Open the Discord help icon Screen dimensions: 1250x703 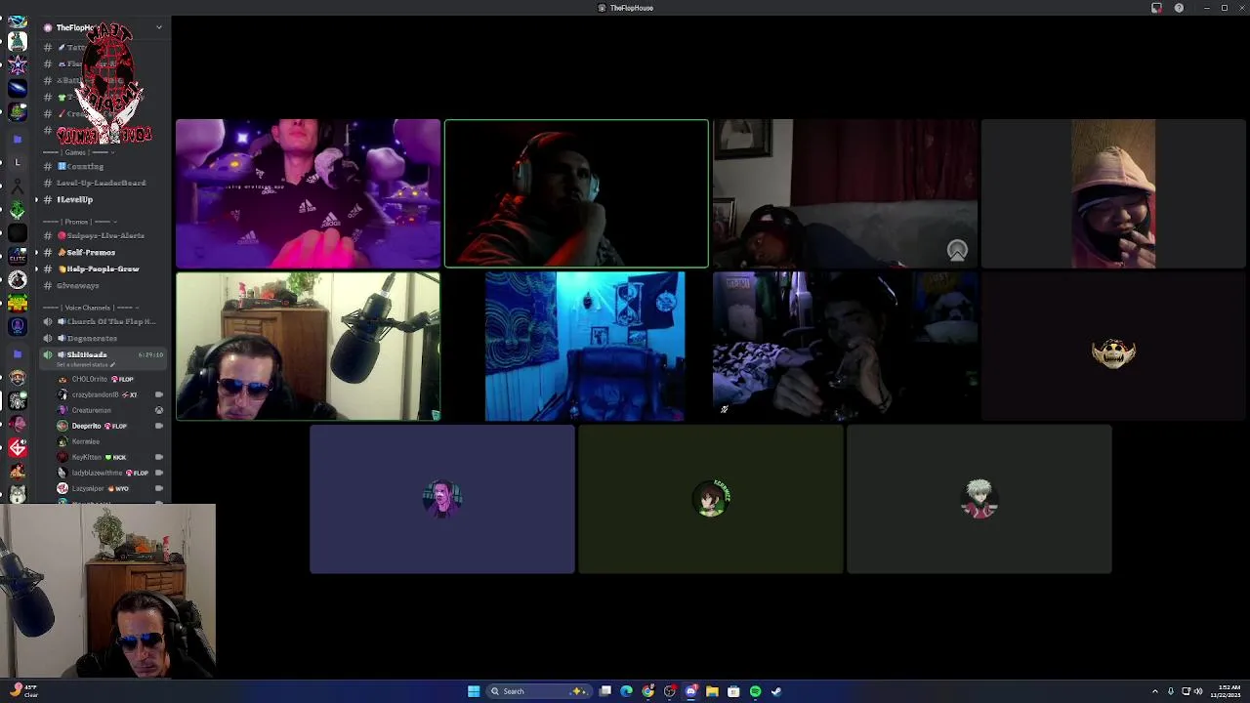pos(1179,8)
